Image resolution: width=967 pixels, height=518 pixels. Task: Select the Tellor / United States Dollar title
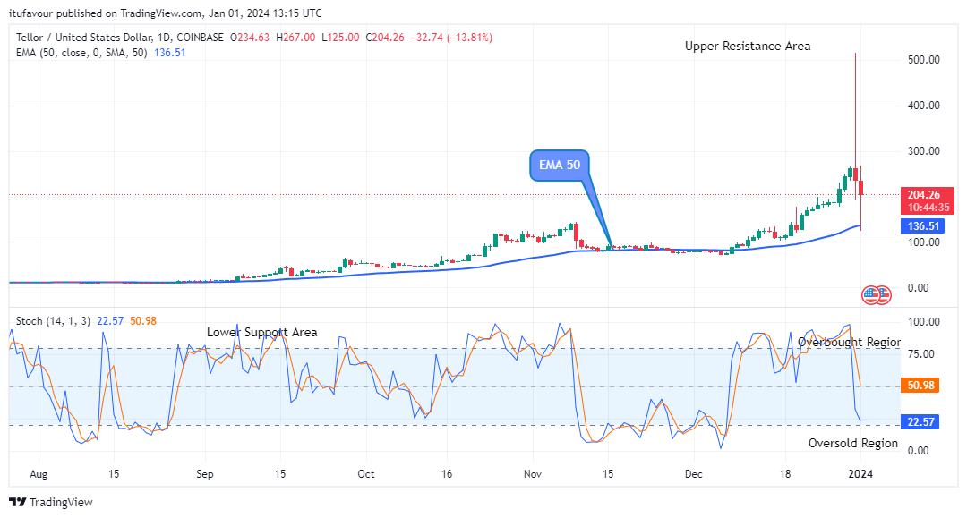tap(93, 38)
